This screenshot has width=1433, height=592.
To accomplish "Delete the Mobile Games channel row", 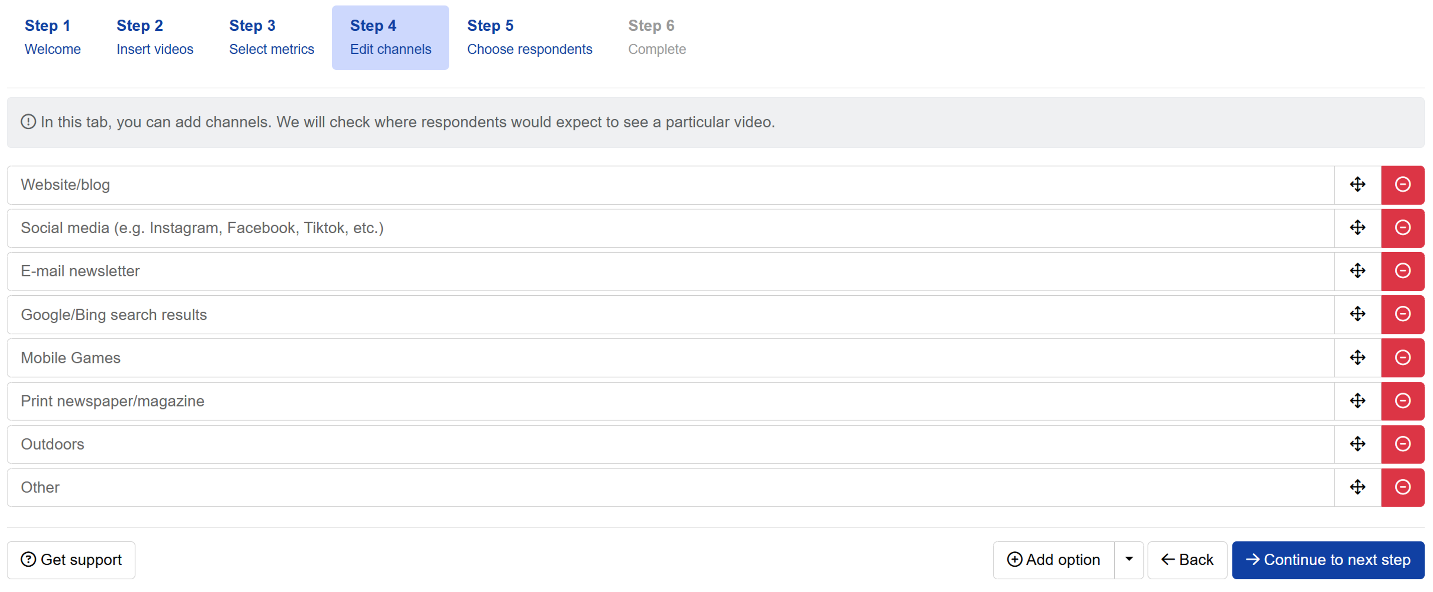I will pyautogui.click(x=1402, y=357).
